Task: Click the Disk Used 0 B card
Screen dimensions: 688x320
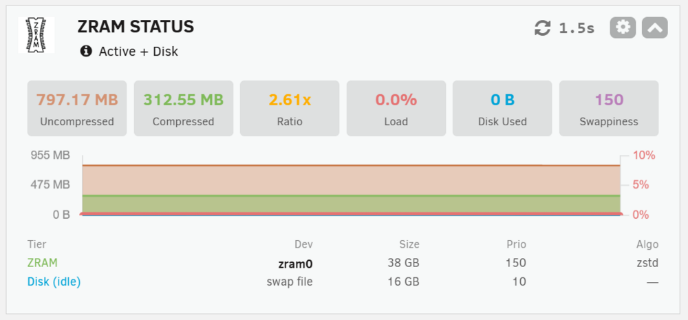Action: pos(502,109)
